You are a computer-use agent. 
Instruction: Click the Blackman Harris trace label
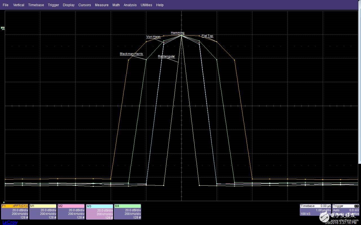click(131, 54)
